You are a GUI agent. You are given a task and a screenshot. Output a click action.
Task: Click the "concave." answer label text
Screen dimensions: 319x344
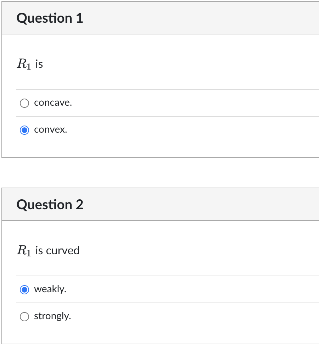click(x=53, y=103)
